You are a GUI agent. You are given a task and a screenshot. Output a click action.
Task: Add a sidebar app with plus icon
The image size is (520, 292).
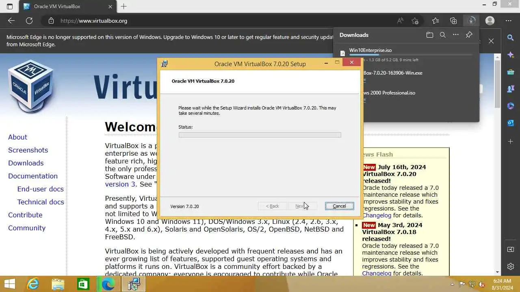511,141
